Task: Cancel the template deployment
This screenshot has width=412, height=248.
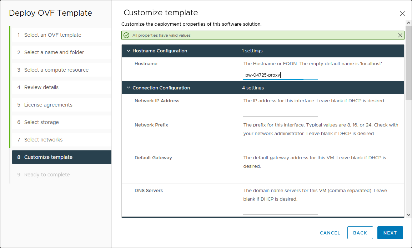Action: point(330,233)
